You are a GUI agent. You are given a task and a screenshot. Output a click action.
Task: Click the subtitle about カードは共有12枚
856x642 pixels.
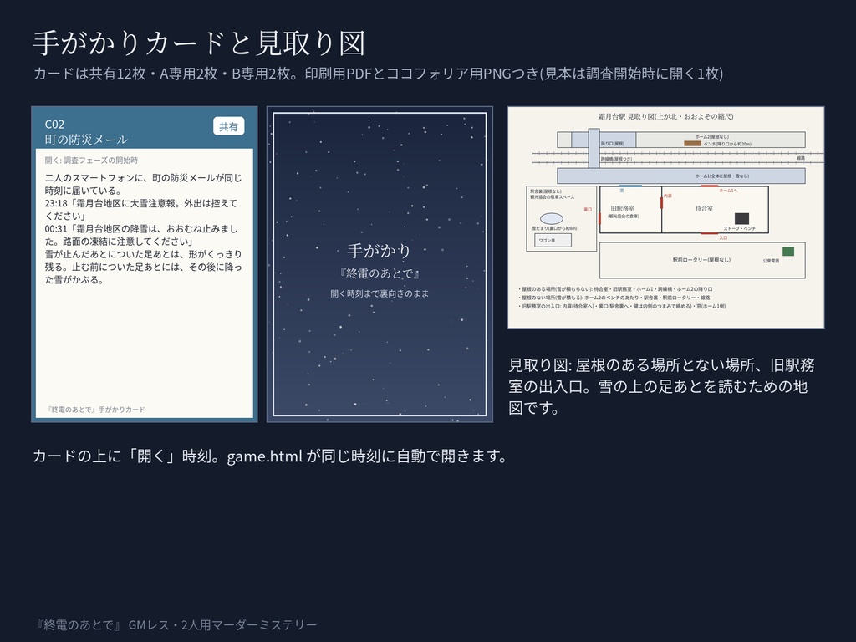[x=378, y=74]
